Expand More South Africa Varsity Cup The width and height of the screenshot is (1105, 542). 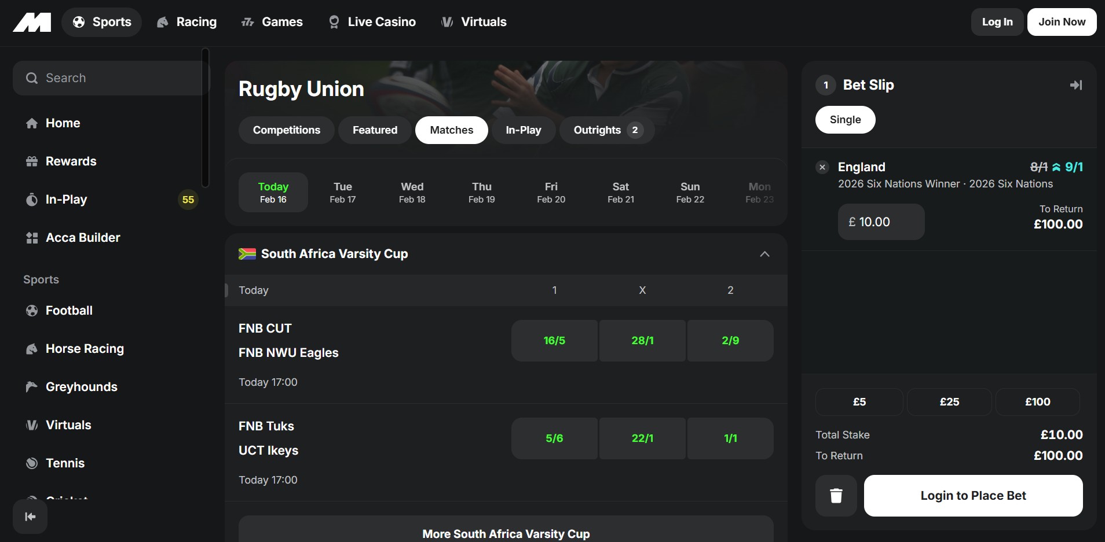click(x=506, y=533)
